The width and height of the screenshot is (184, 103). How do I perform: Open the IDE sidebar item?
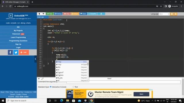tap(18, 27)
